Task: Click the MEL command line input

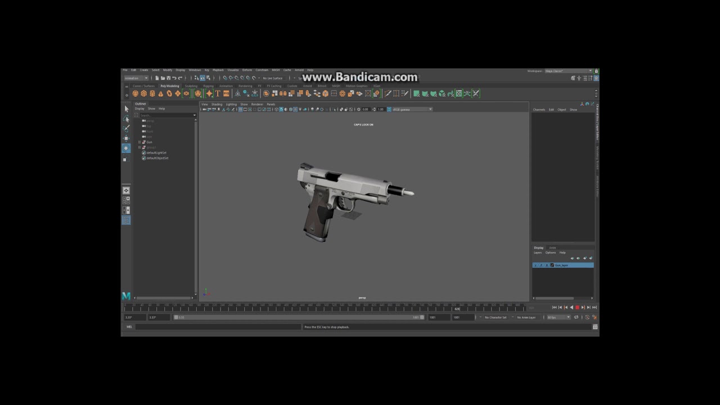Action: click(218, 327)
